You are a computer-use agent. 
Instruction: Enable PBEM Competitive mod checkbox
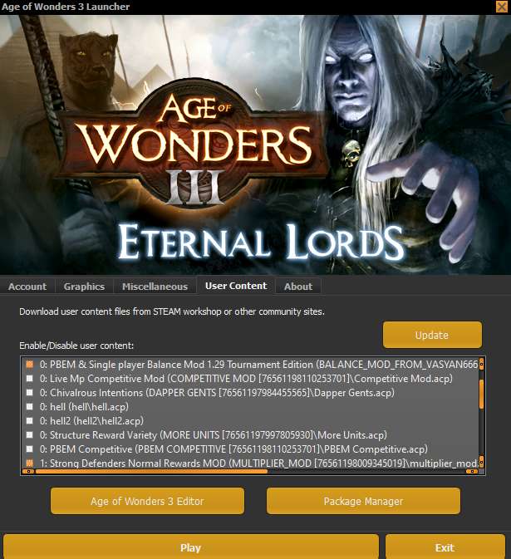point(30,449)
